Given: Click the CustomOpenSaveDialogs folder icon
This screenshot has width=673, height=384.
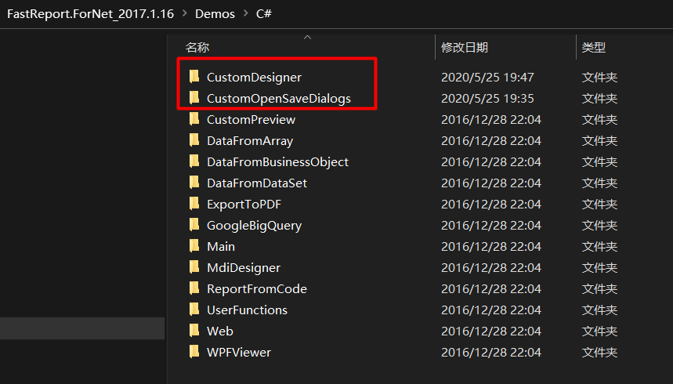Looking at the screenshot, I should 194,98.
